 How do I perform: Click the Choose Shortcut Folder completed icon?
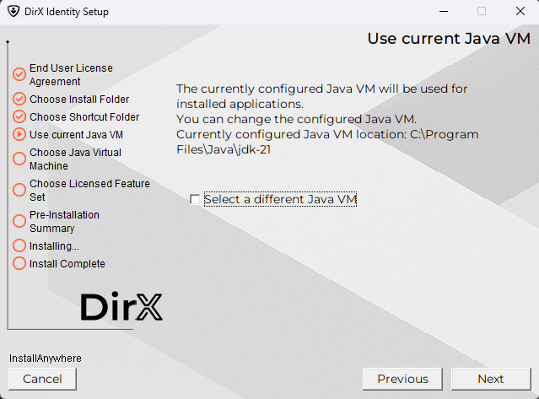pyautogui.click(x=19, y=117)
